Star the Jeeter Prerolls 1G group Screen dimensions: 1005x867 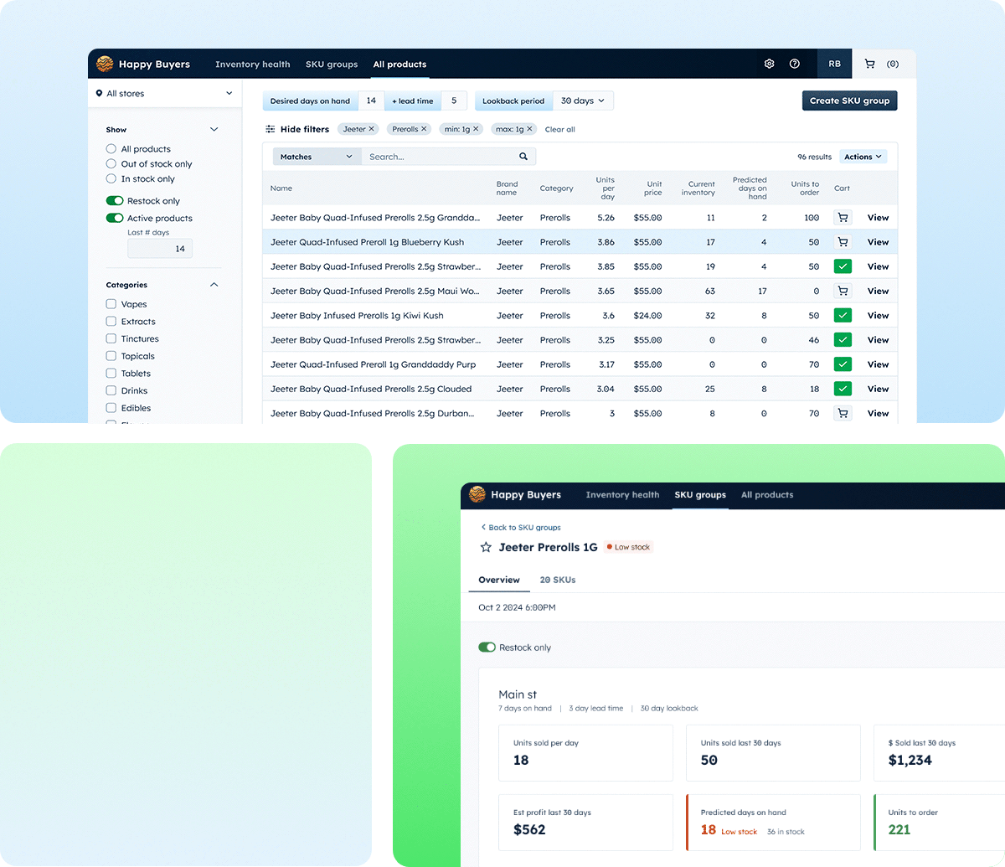point(486,547)
